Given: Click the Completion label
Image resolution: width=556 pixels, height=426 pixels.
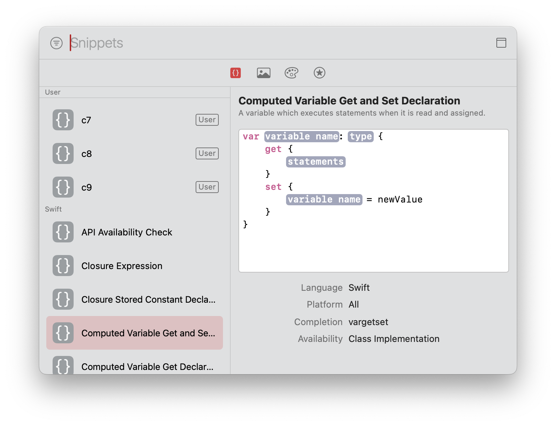Looking at the screenshot, I should point(318,322).
